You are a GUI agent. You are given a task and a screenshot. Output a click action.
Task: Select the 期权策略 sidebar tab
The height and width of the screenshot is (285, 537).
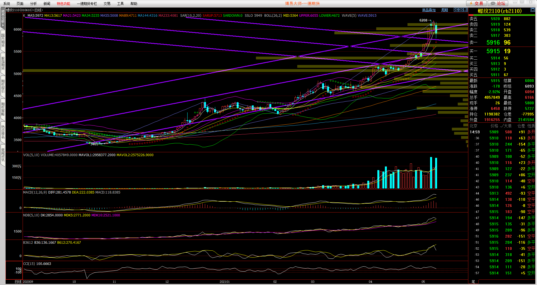(x=3, y=109)
